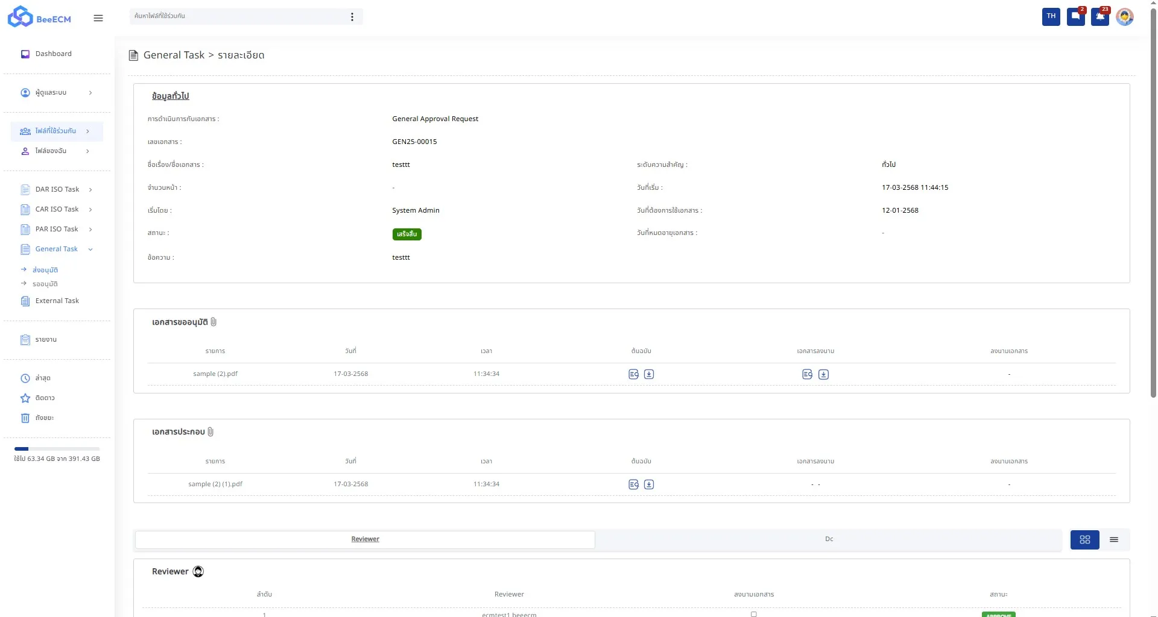Open the chat messages icon in header
Image resolution: width=1158 pixels, height=617 pixels.
tap(1075, 16)
